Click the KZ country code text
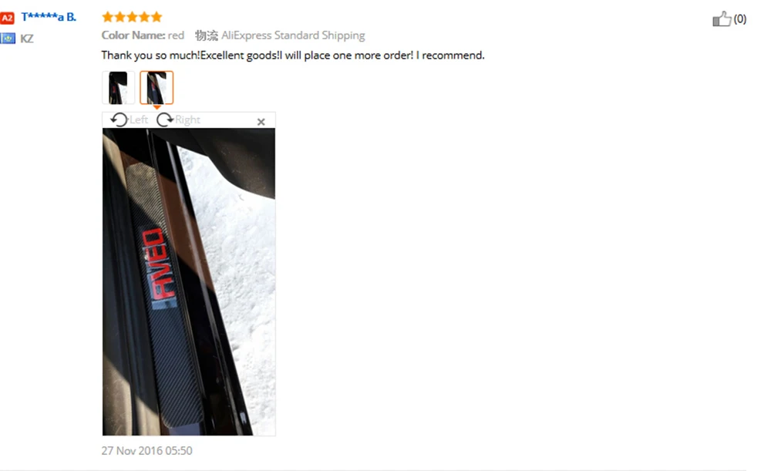 26,39
